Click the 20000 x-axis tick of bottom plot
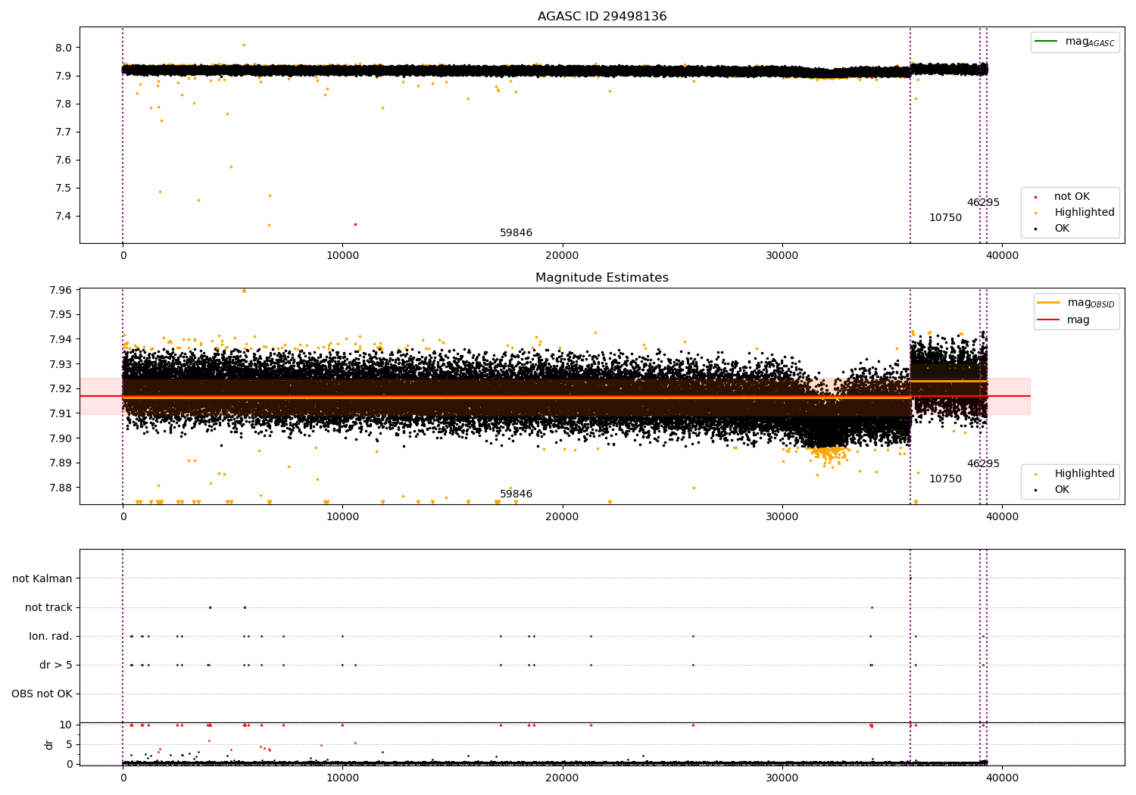 pyautogui.click(x=562, y=778)
